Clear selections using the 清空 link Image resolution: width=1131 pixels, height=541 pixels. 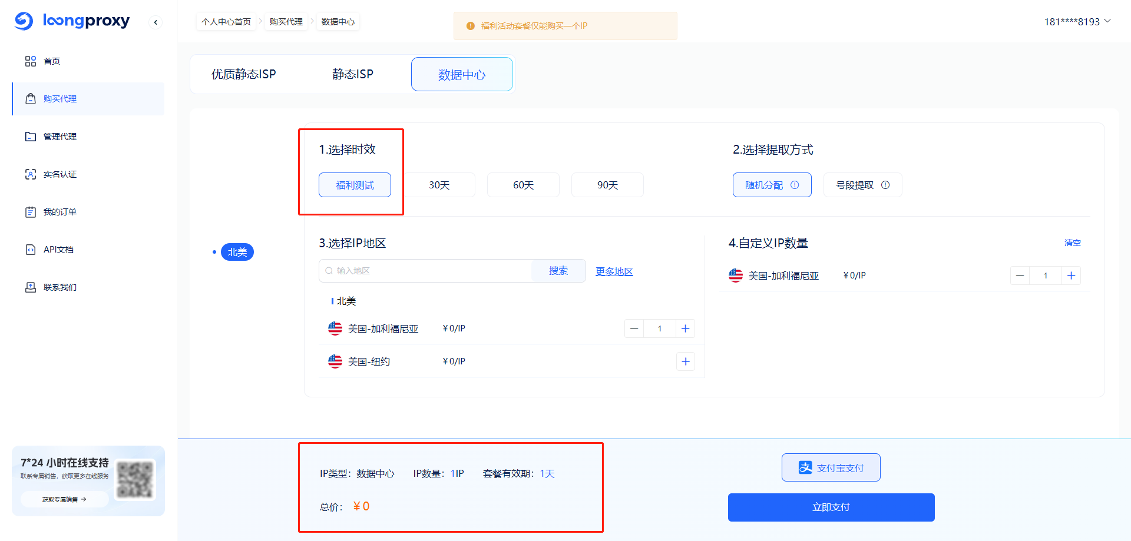[1073, 243]
